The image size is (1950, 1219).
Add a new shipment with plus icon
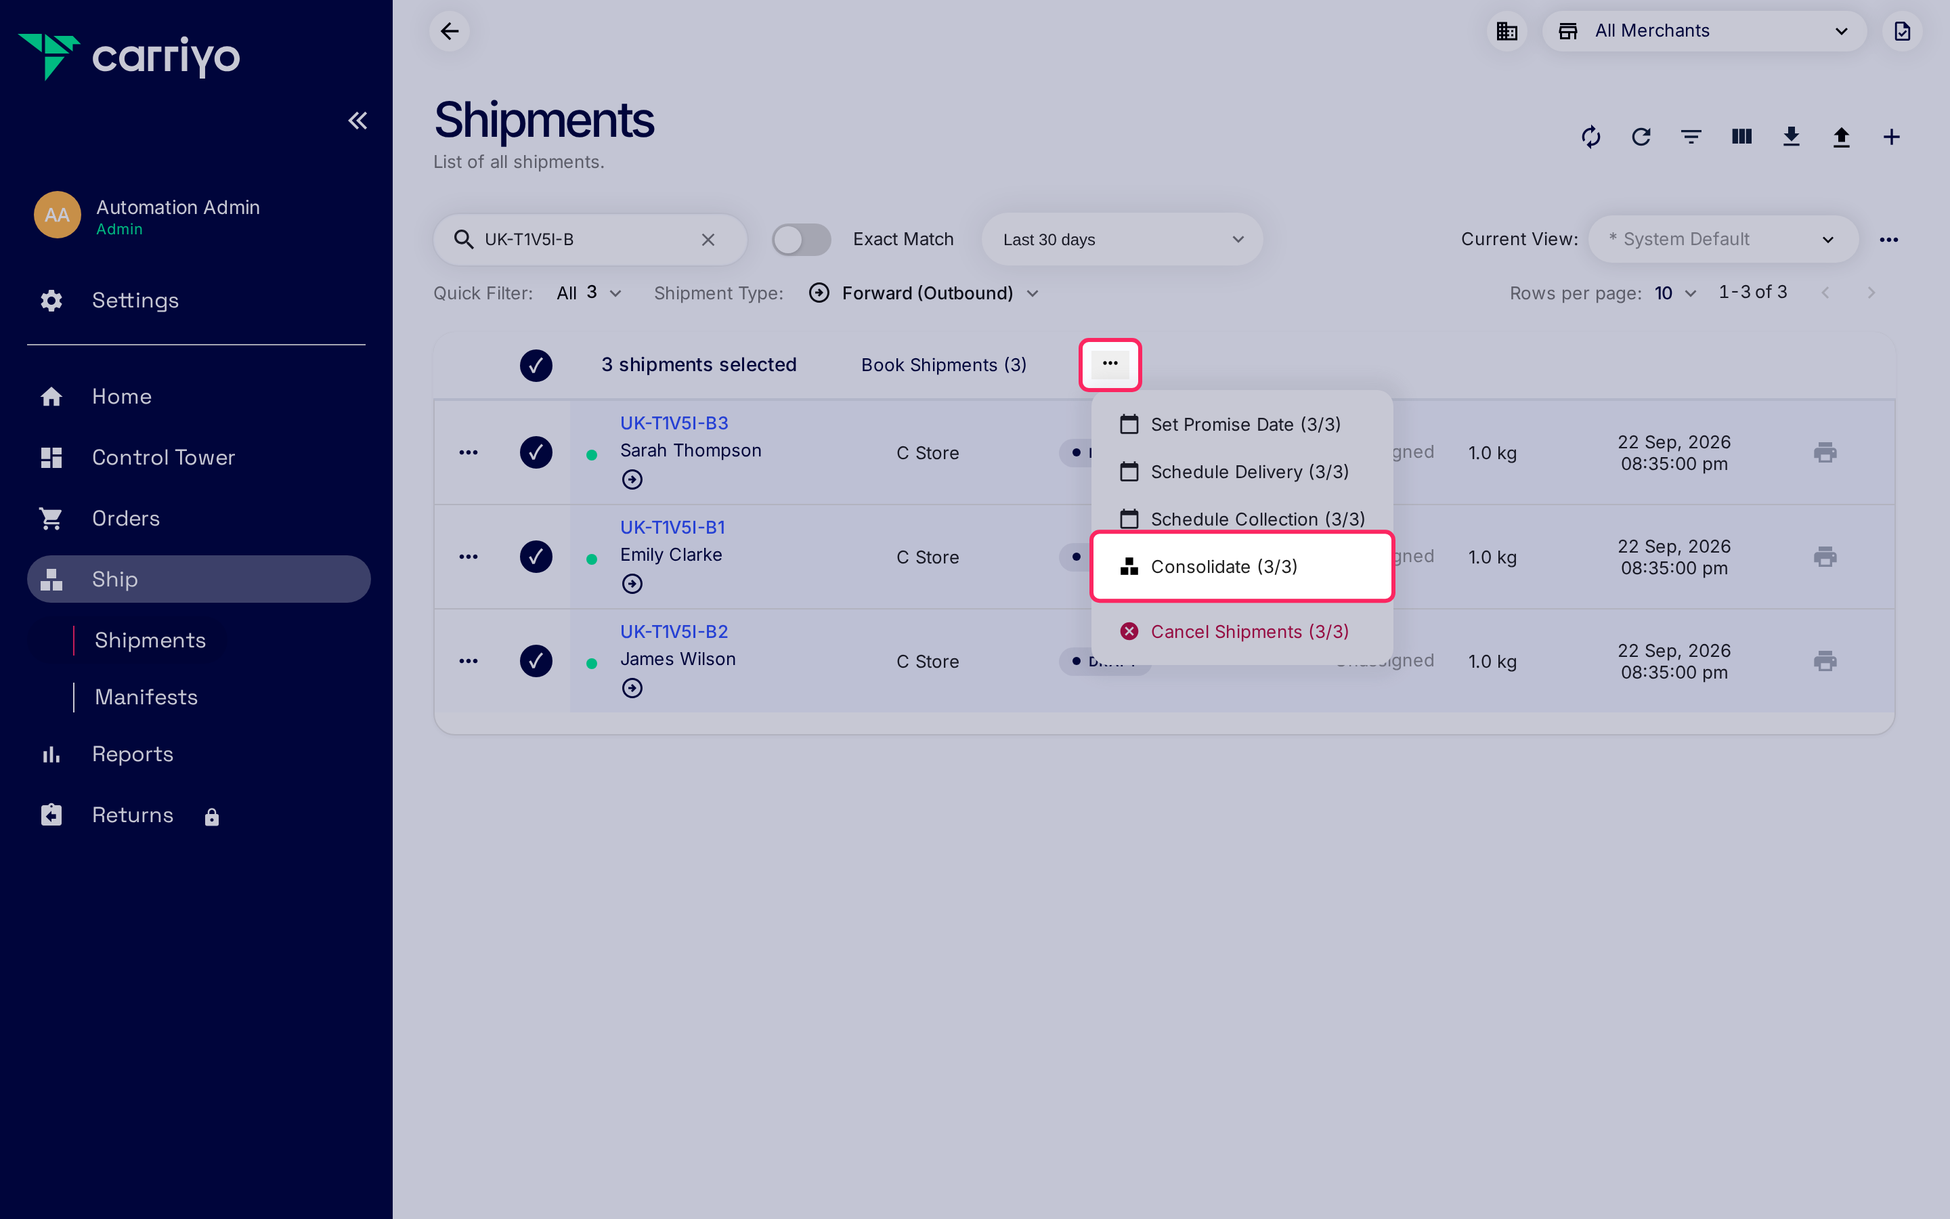(x=1891, y=137)
